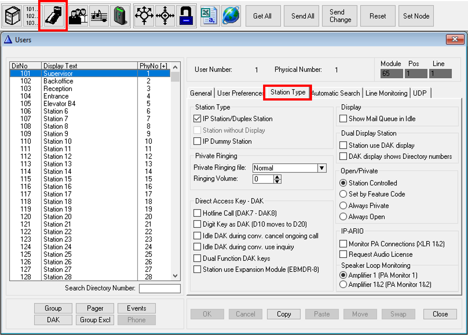Select Always Private radio button
Image resolution: width=468 pixels, height=335 pixels.
click(x=343, y=206)
